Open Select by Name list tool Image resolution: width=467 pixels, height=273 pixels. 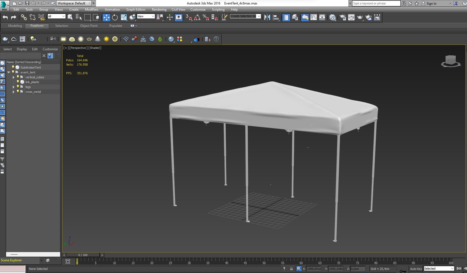[79, 17]
